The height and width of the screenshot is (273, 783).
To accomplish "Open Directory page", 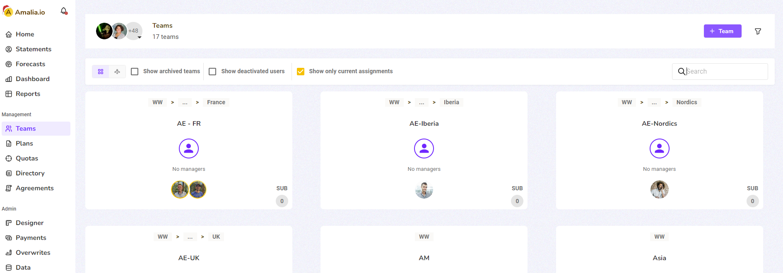I will [36, 173].
